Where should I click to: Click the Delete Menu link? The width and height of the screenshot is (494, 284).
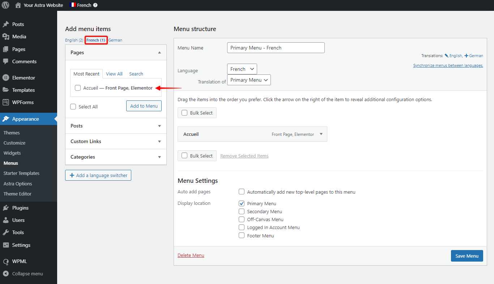pos(191,255)
